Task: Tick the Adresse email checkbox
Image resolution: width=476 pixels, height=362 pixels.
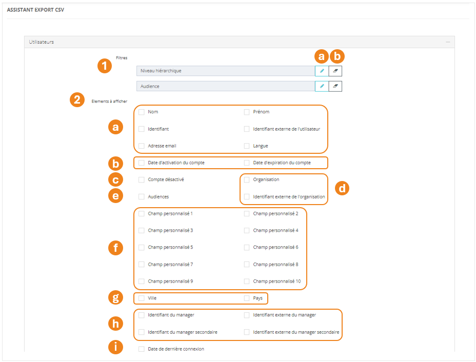Action: (142, 146)
